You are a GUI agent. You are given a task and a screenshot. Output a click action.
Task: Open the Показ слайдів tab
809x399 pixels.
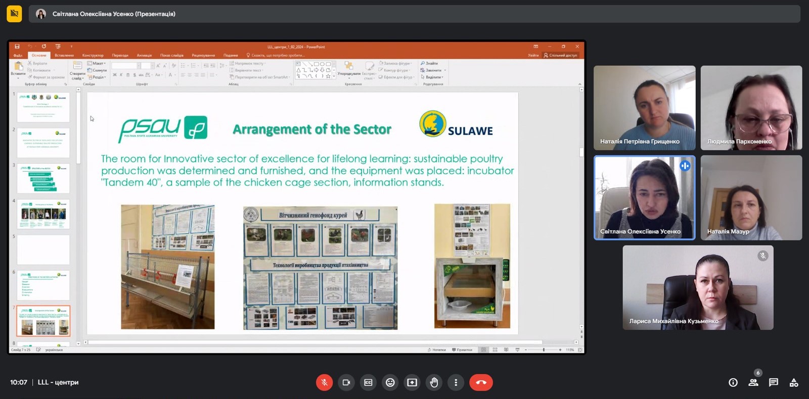tap(172, 55)
